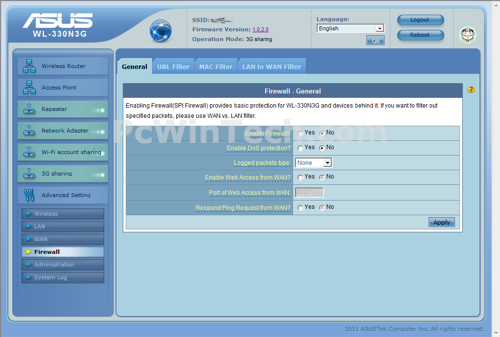Screen dimensions: 500x337
Task: Click the Network Adapter device icon
Action: (x=29, y=131)
